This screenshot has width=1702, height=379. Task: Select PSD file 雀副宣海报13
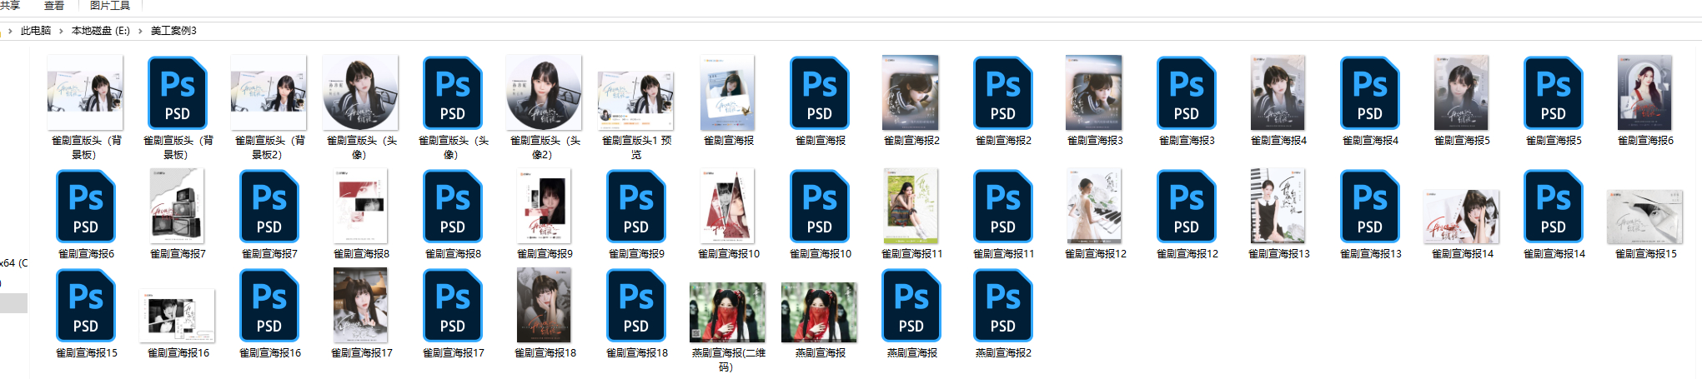tap(1369, 206)
